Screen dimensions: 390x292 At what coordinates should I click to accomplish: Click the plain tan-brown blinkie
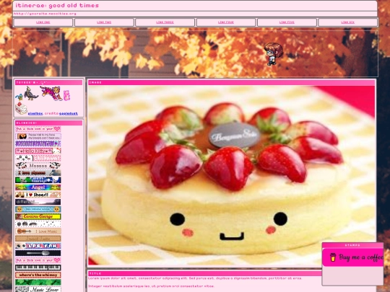(x=38, y=239)
